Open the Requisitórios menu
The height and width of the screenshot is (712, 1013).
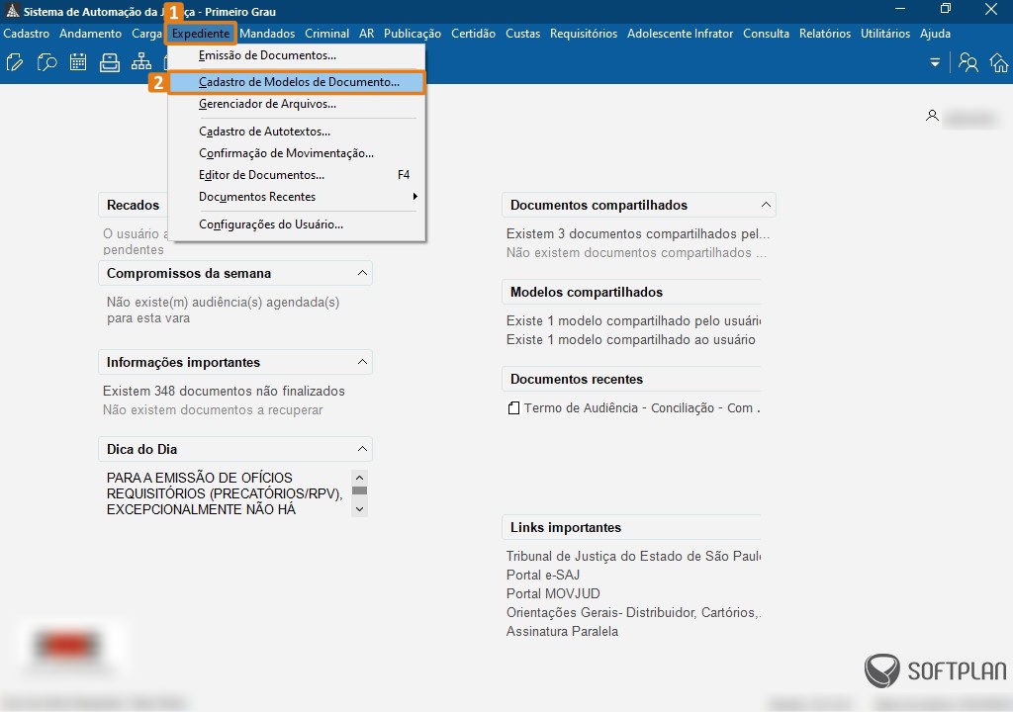tap(584, 34)
